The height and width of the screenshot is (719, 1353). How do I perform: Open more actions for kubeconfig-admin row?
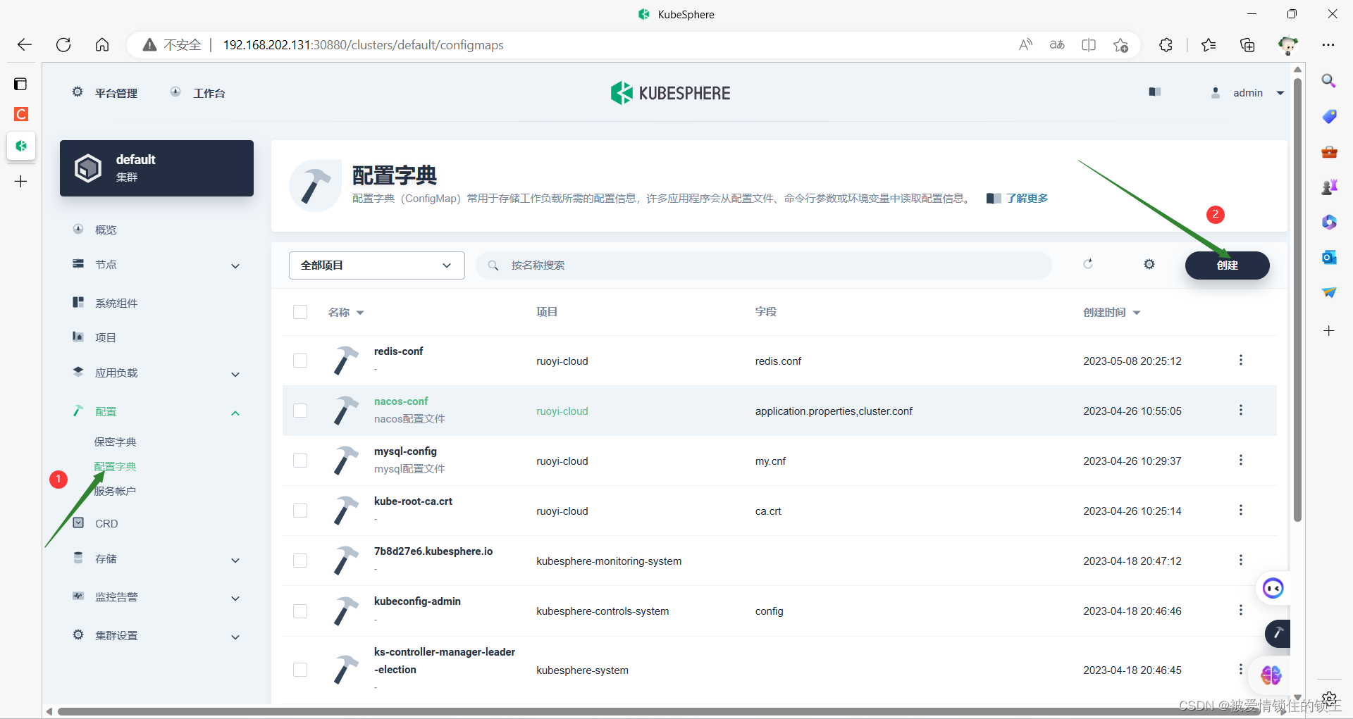click(x=1241, y=610)
